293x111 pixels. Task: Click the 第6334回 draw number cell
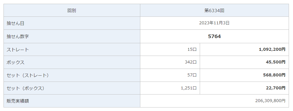tap(214, 11)
